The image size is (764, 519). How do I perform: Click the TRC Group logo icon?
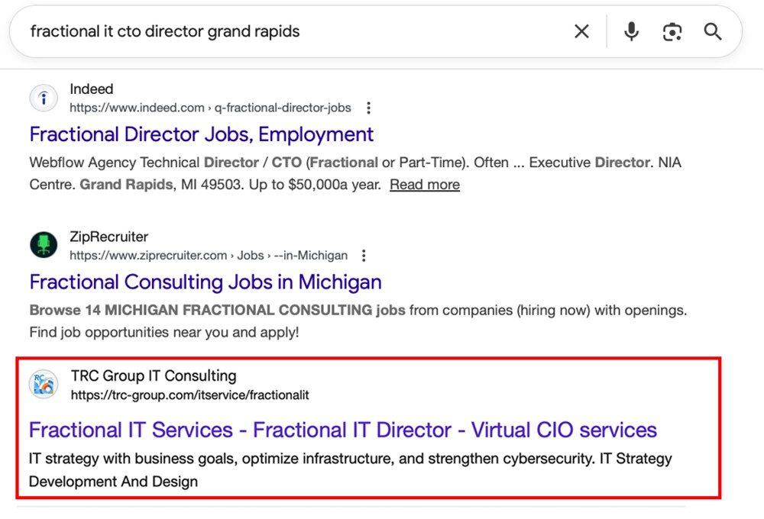pos(44,385)
